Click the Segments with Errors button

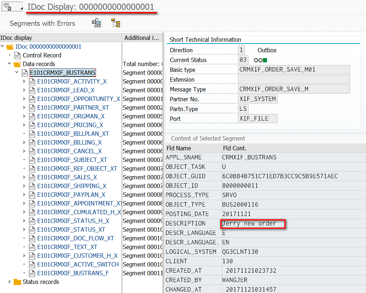(42, 23)
